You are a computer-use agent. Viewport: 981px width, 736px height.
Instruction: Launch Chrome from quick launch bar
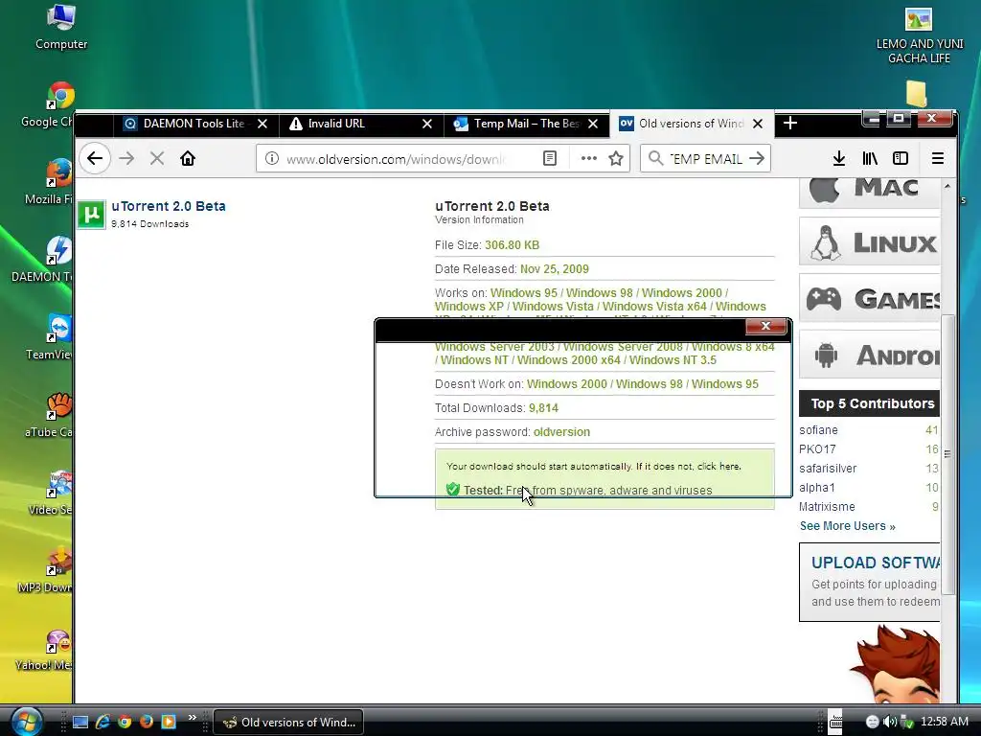(125, 723)
